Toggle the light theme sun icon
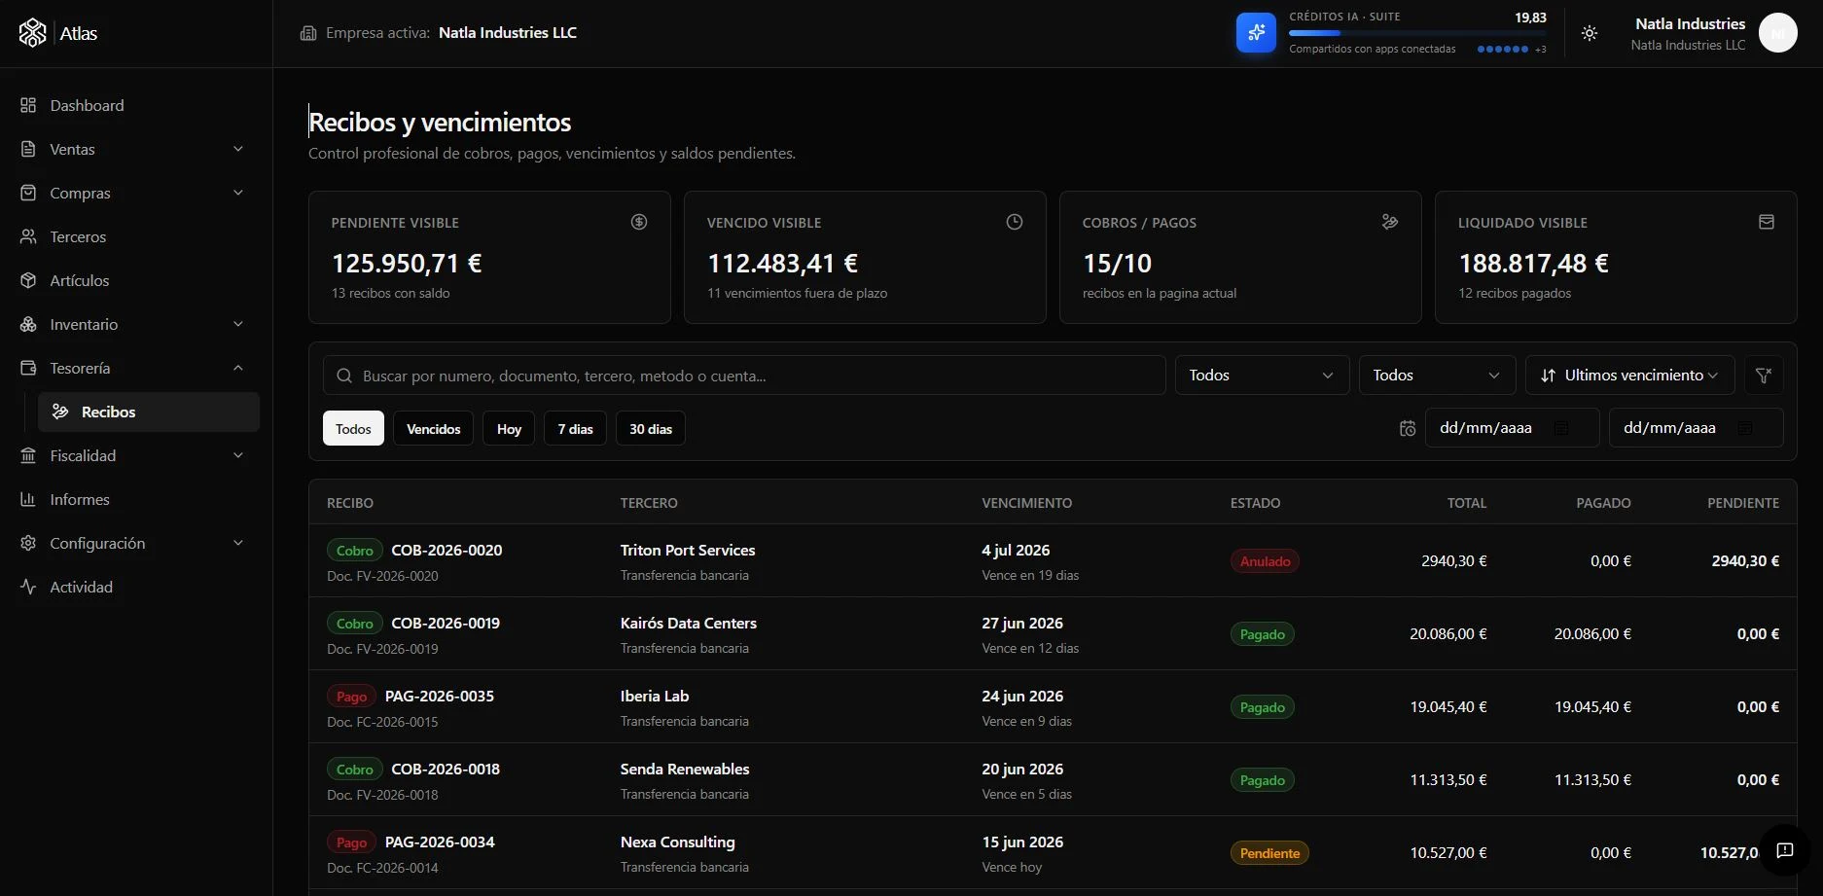The image size is (1823, 896). point(1590,33)
